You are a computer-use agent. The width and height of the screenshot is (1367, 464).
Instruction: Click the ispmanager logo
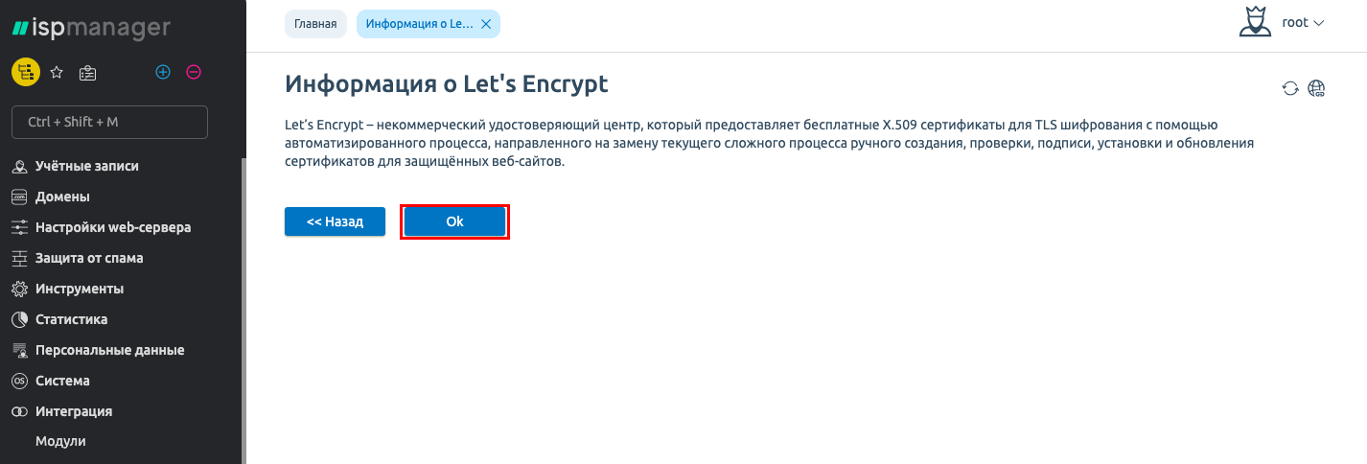(91, 28)
